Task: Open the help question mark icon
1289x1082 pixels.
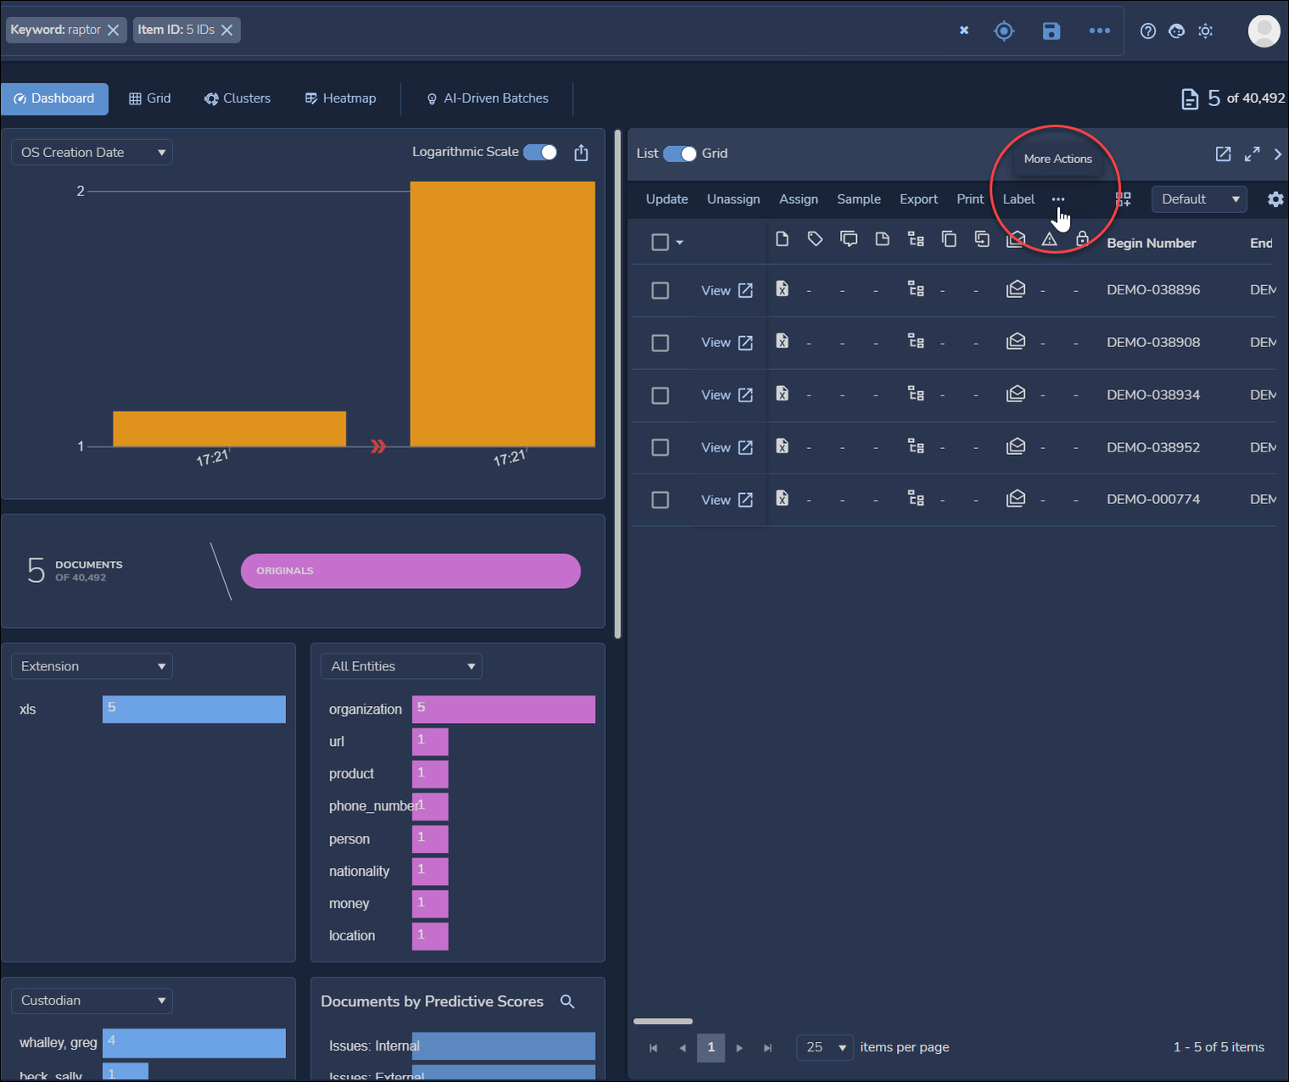Action: 1148,31
